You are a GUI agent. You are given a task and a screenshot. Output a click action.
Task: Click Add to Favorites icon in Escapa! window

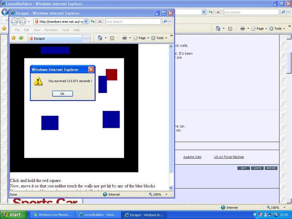coord(21,38)
